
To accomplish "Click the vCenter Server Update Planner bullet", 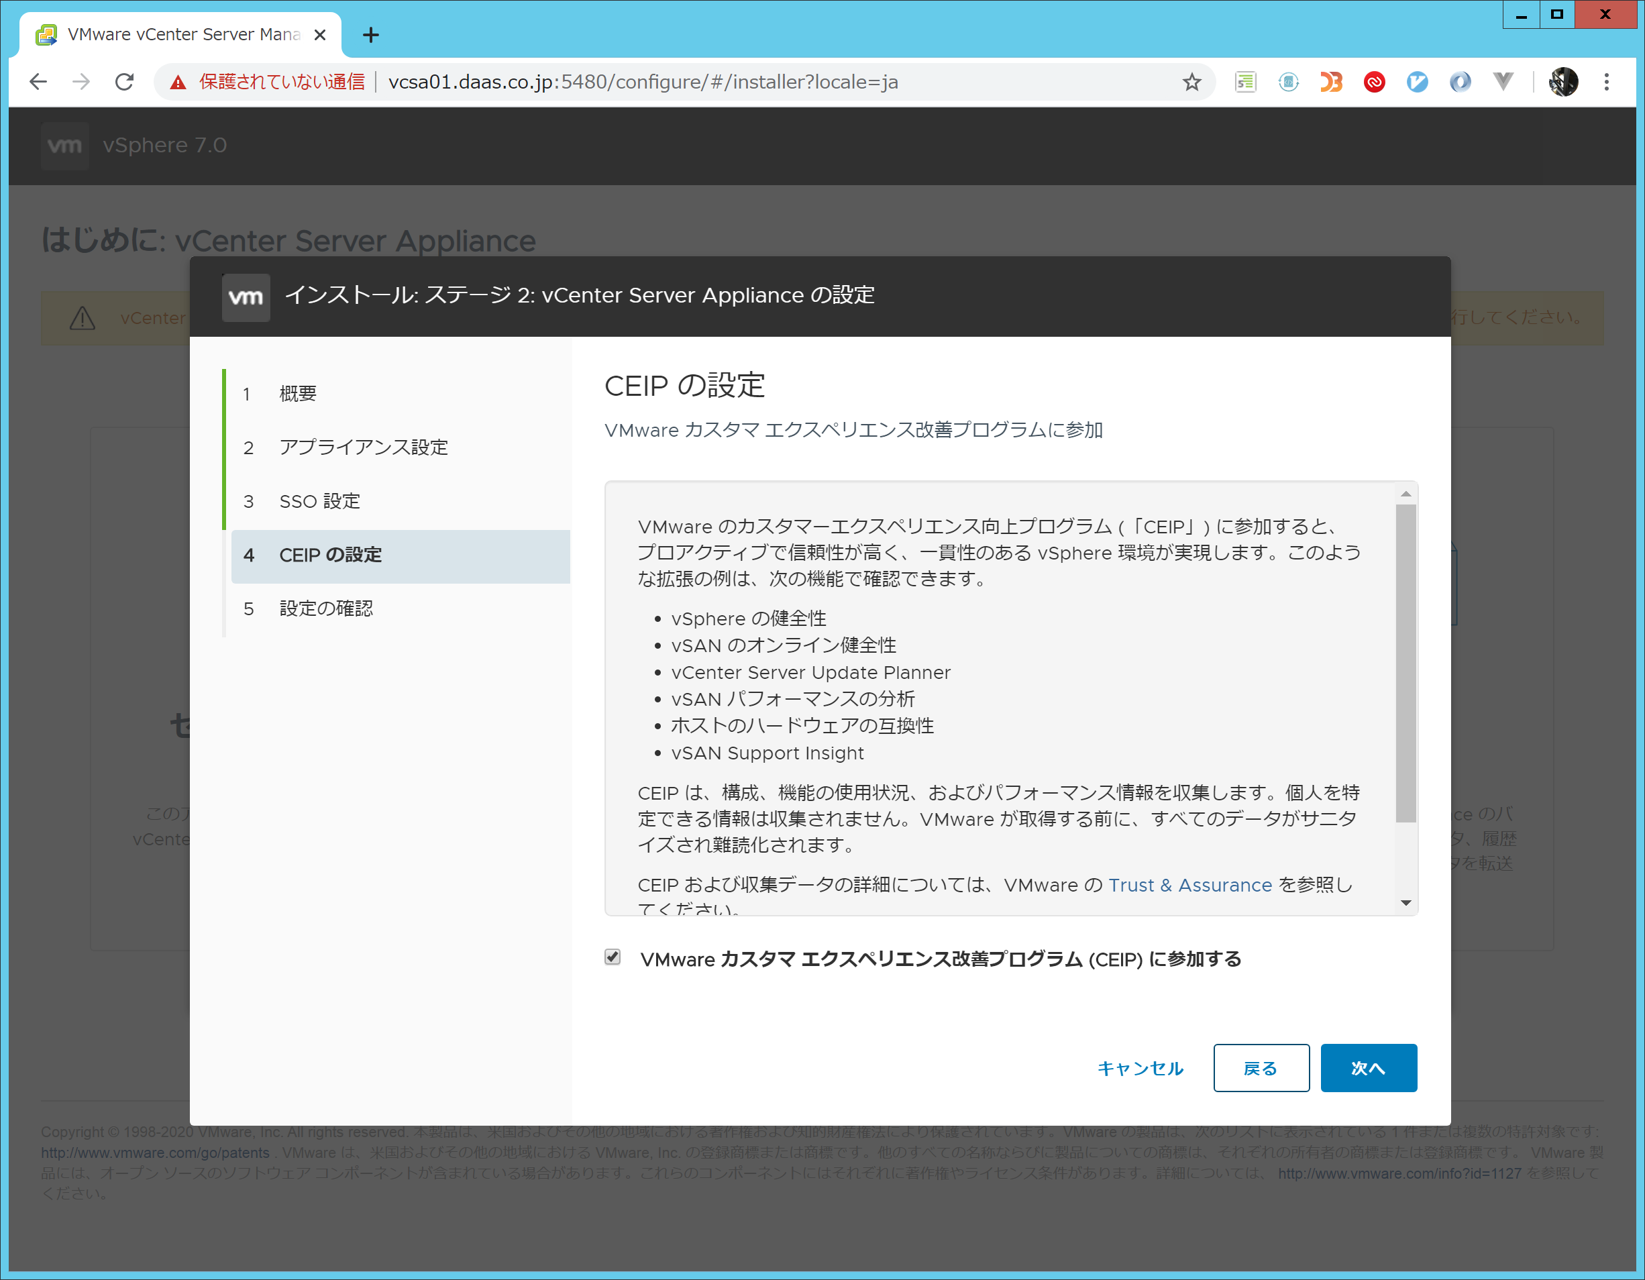I will coord(810,672).
